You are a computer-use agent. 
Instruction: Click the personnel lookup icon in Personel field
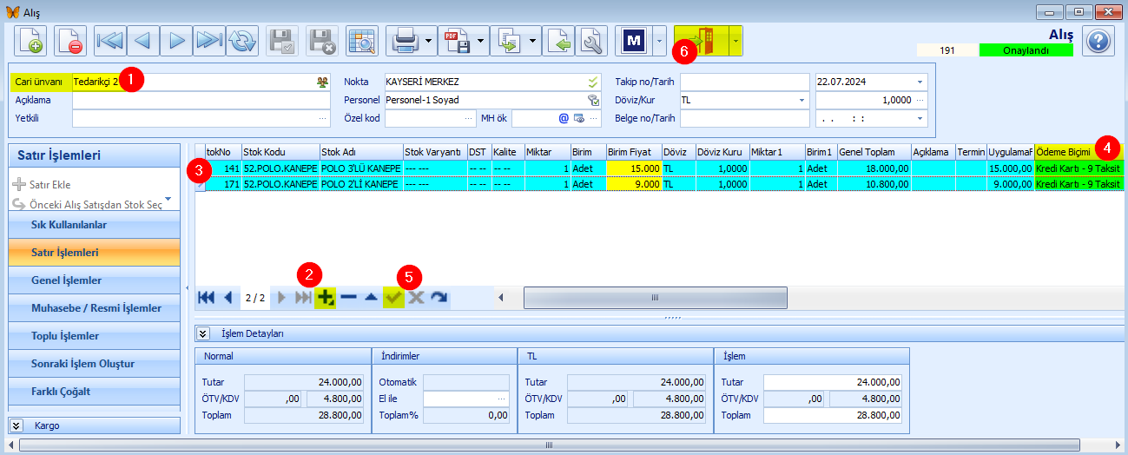point(593,100)
